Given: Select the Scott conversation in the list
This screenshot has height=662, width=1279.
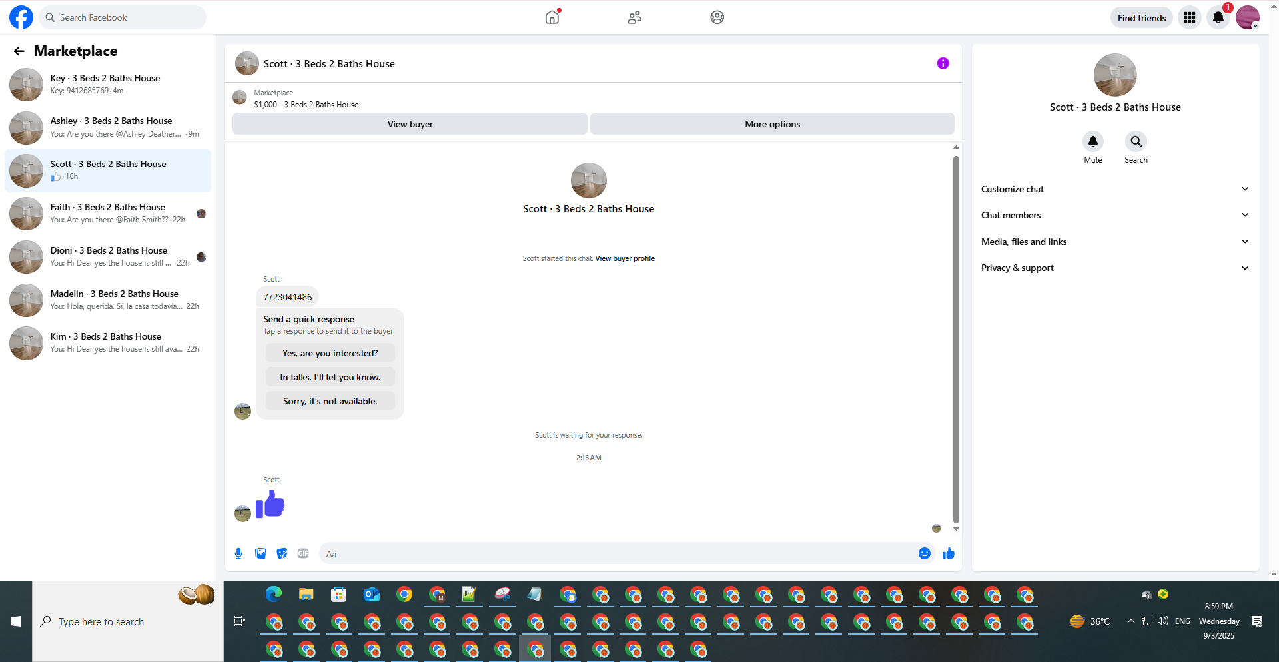Looking at the screenshot, I should tap(108, 170).
